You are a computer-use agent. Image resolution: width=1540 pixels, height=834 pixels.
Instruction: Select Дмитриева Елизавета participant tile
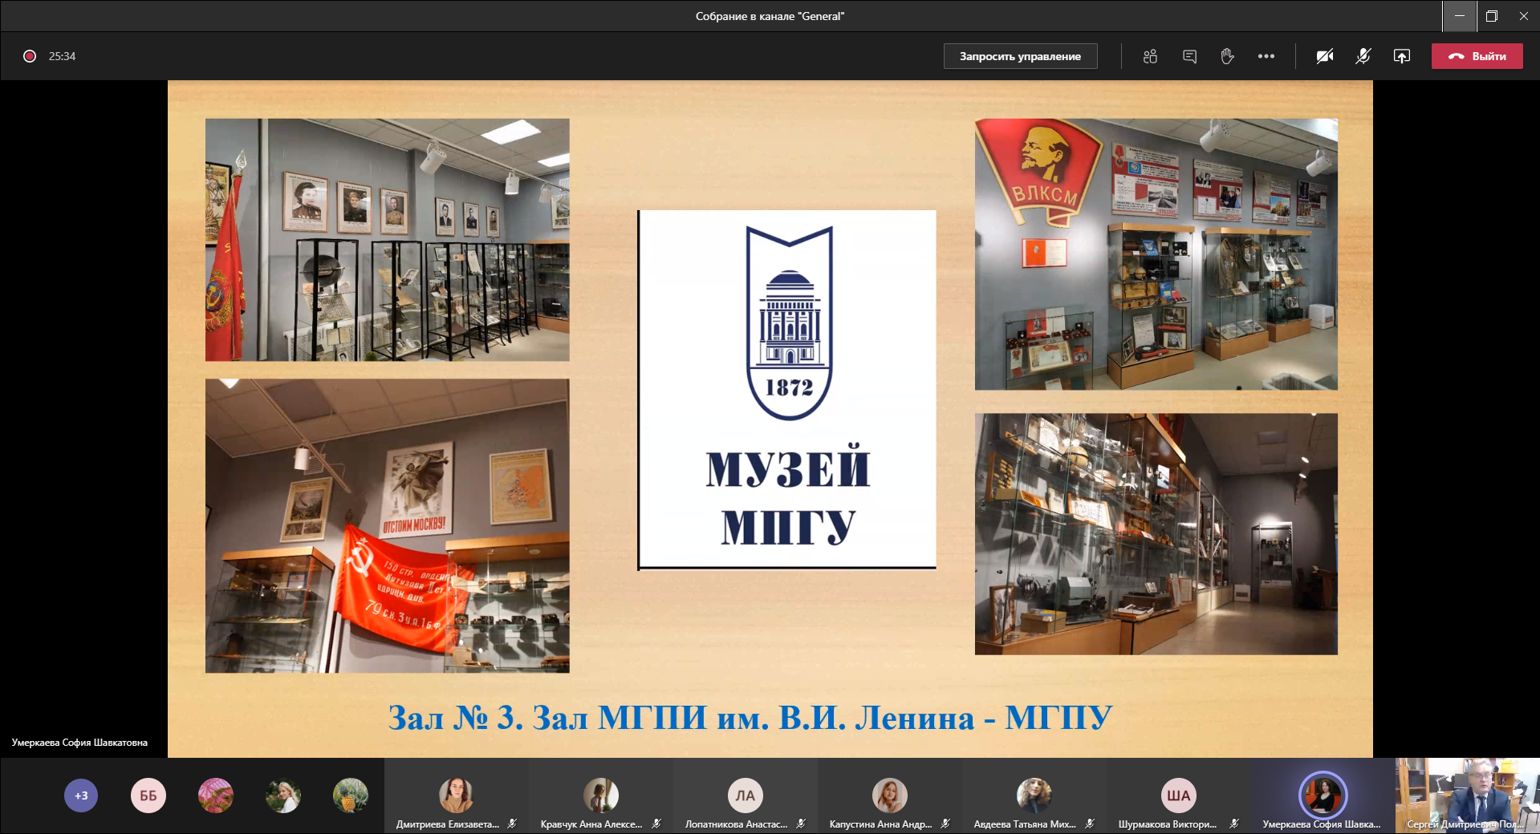click(x=456, y=796)
